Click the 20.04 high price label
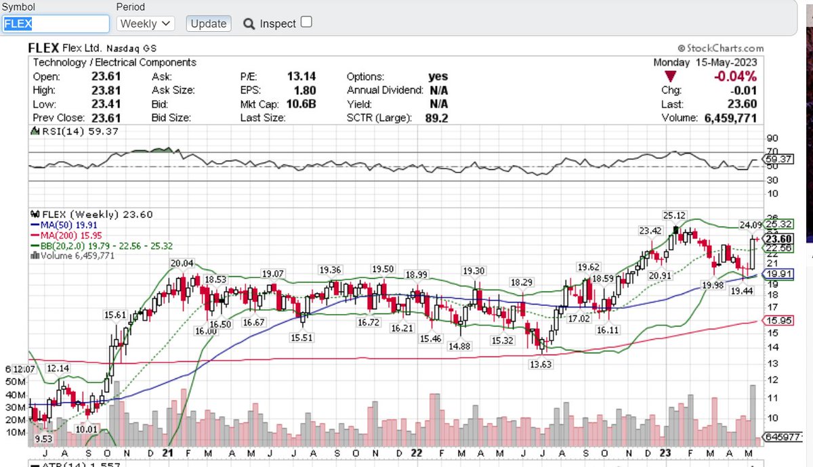 (x=182, y=264)
